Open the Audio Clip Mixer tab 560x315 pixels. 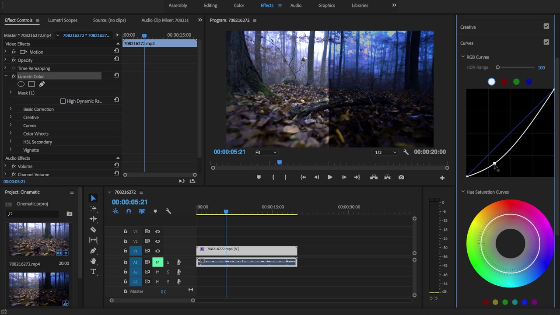(165, 20)
